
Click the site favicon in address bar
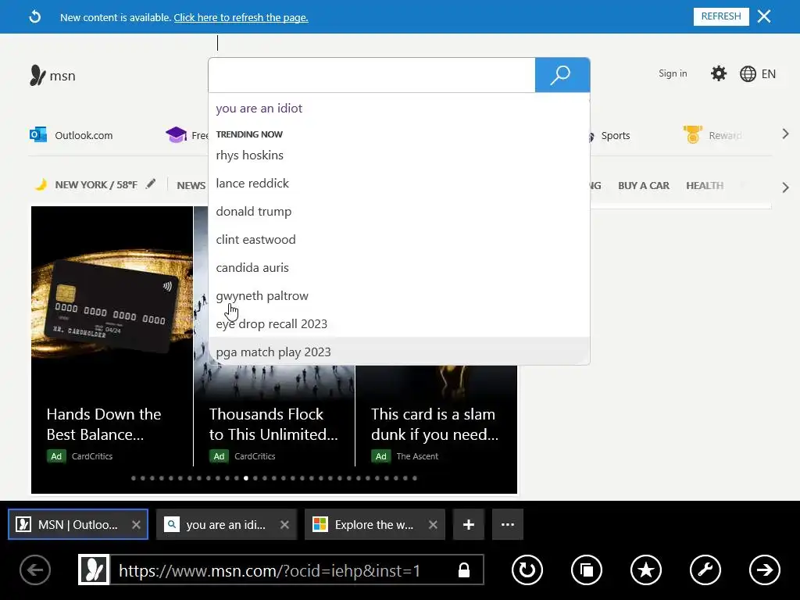click(x=94, y=570)
